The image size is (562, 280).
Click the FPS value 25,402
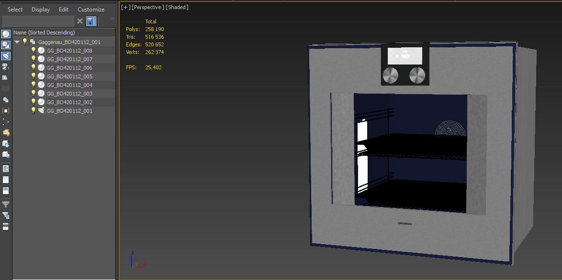[153, 67]
